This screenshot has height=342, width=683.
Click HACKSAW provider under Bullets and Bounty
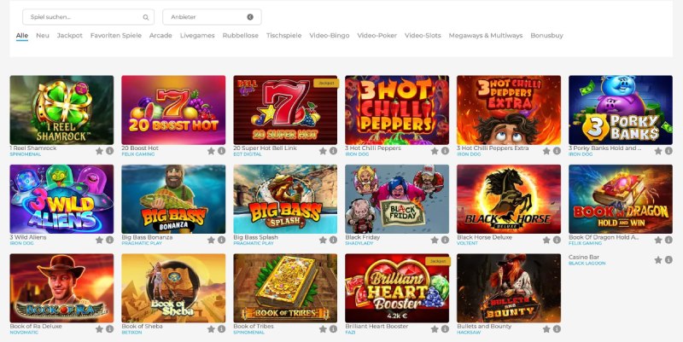pos(468,333)
